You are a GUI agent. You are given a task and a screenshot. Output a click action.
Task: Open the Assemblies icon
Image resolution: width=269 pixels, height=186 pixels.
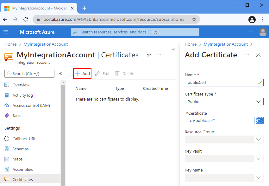7,169
